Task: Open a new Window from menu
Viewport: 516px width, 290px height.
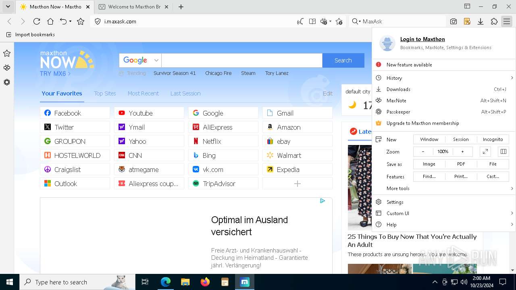Action: coord(429,139)
